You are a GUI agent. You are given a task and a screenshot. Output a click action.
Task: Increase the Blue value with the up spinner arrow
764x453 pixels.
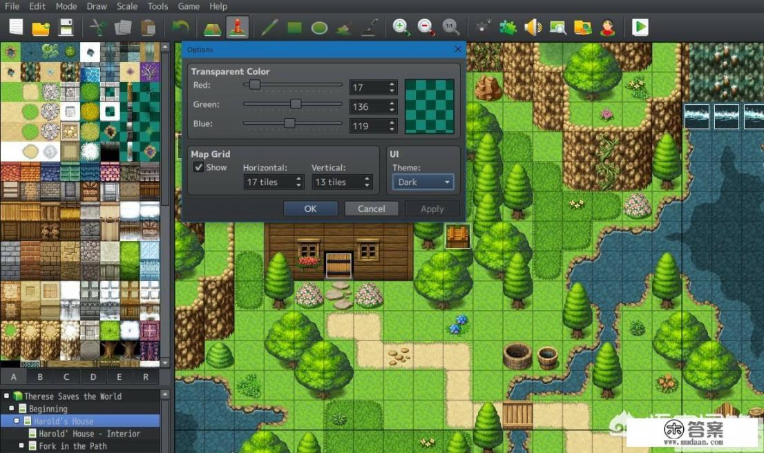pos(392,123)
